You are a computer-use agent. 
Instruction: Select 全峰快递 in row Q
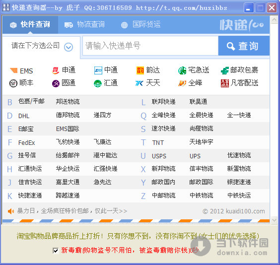(163, 115)
